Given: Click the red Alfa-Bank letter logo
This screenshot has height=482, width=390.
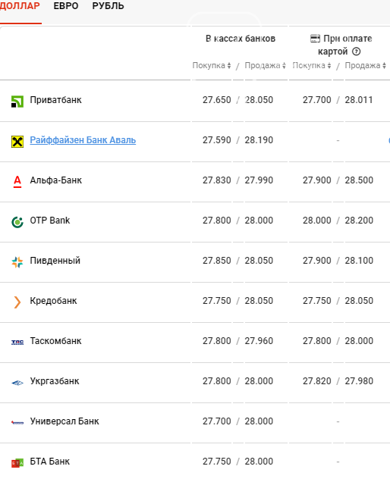Looking at the screenshot, I should [x=17, y=182].
